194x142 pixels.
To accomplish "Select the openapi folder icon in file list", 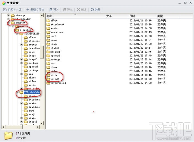I will (48, 56).
